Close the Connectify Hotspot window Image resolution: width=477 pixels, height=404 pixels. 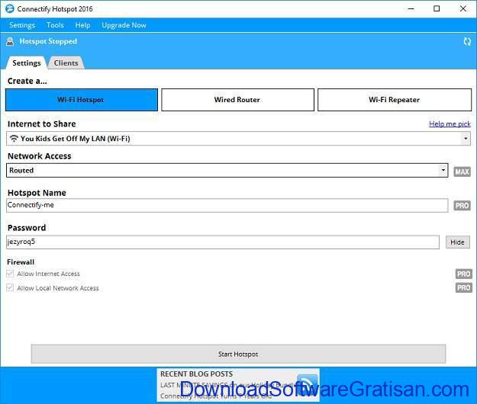click(462, 8)
